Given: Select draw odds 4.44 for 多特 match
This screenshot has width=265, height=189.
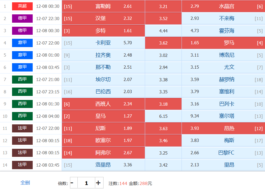Looking at the screenshot, I should [163, 31].
